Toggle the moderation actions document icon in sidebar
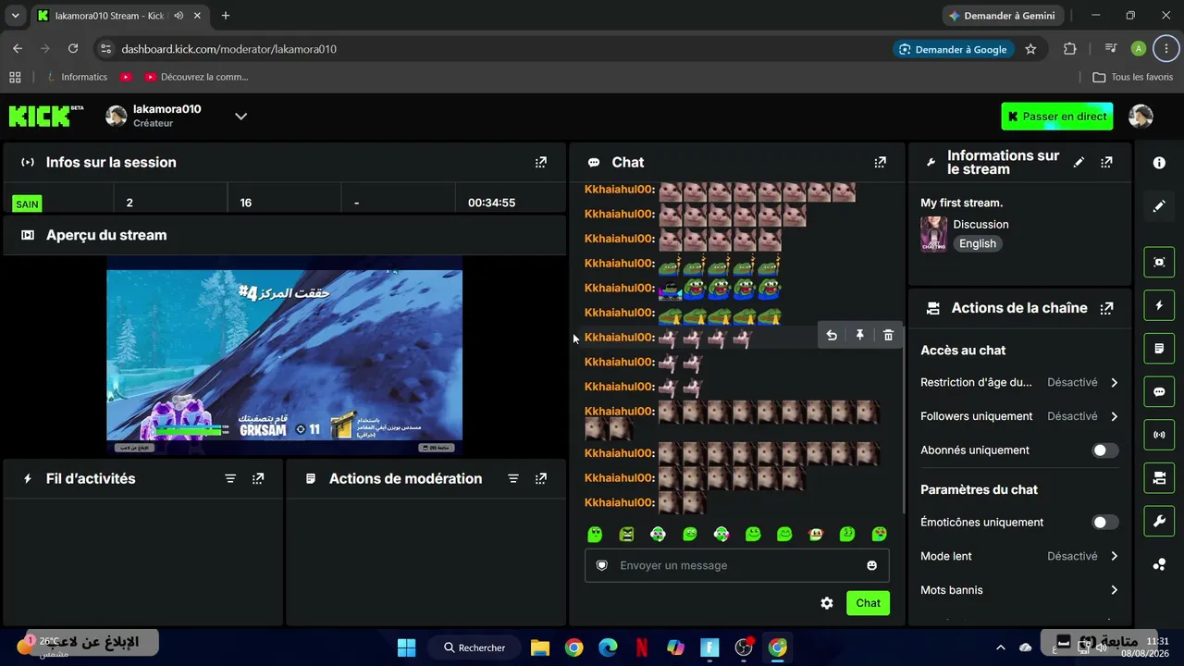1184x666 pixels. click(1159, 349)
